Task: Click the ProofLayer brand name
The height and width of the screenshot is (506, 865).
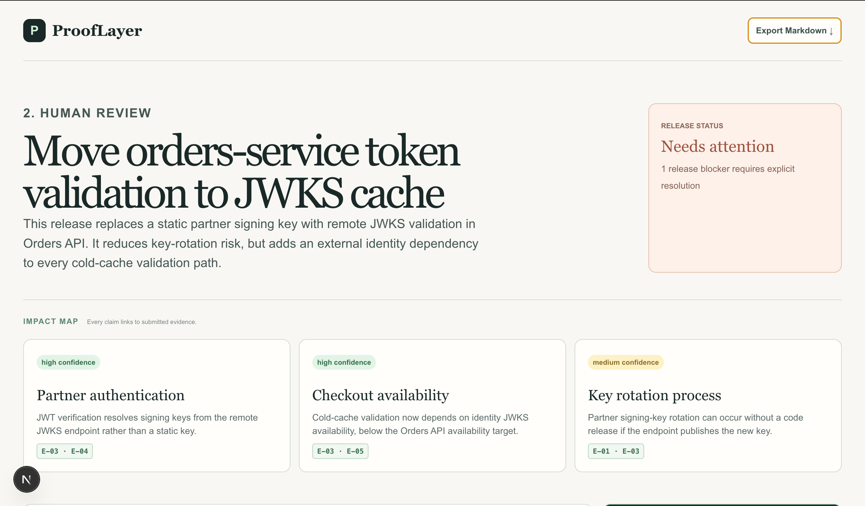Action: (97, 31)
